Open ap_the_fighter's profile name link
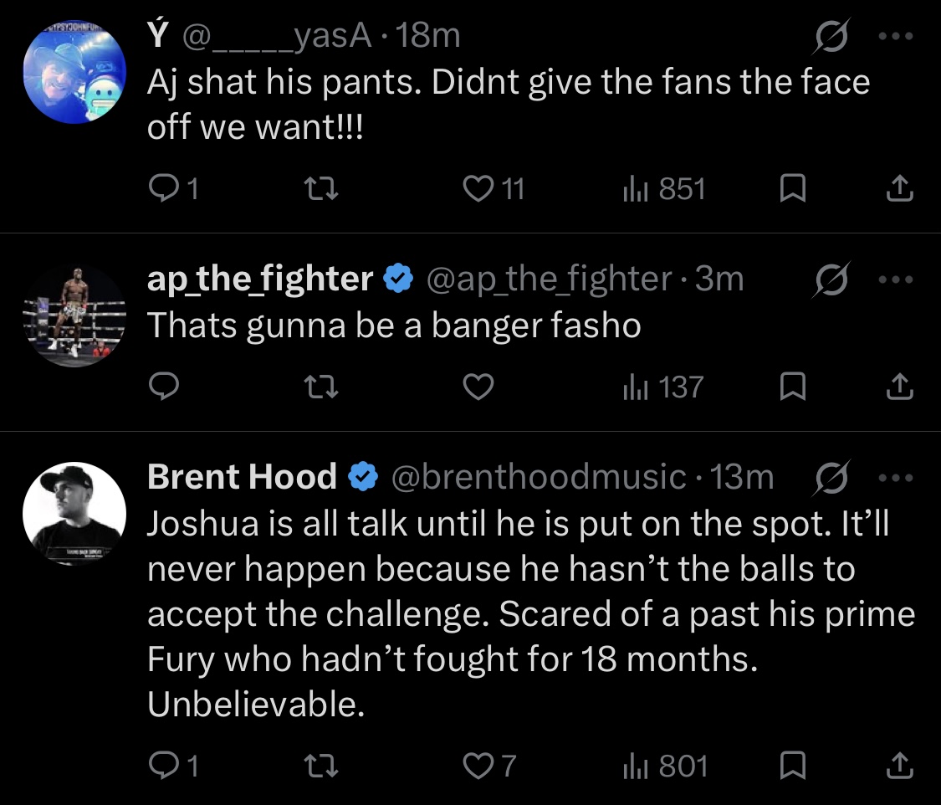941x805 pixels. pyautogui.click(x=260, y=279)
